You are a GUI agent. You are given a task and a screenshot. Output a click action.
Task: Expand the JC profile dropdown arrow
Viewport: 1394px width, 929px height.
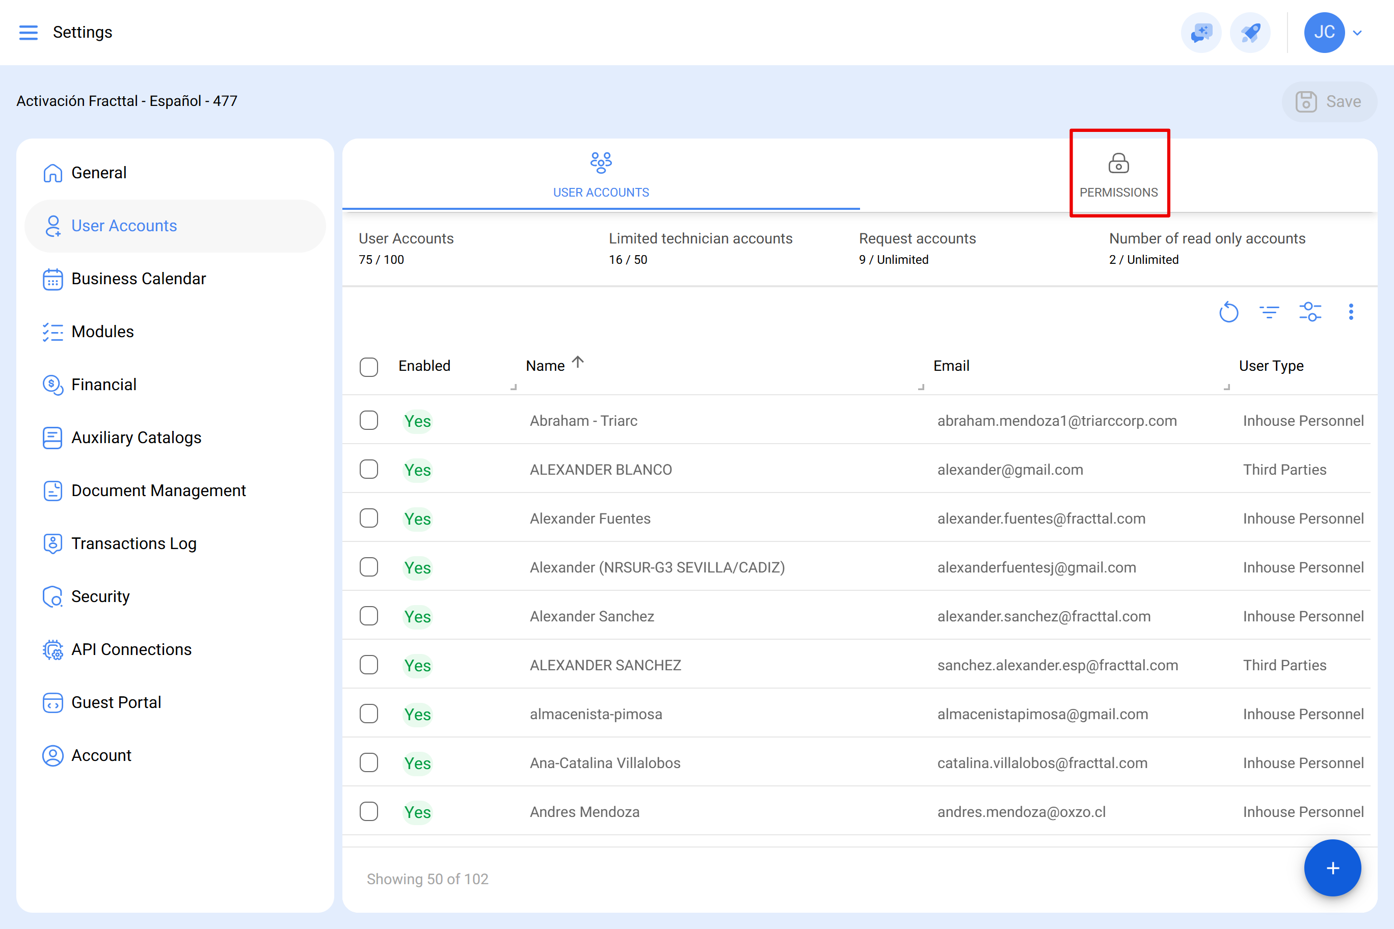click(x=1357, y=33)
